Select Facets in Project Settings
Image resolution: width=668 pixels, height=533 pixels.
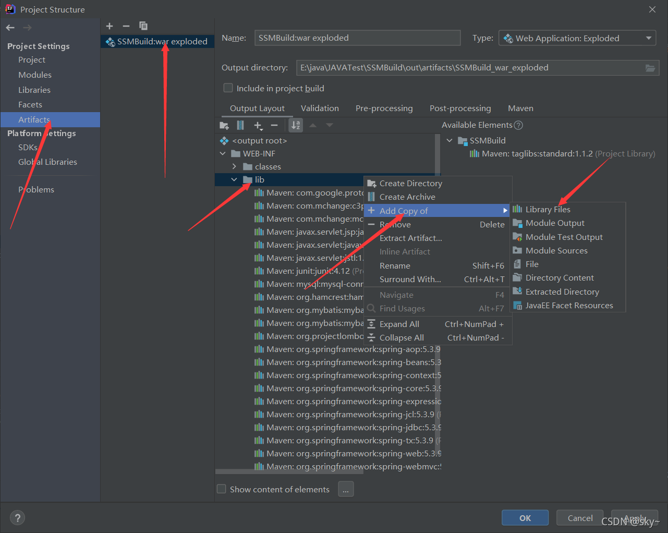tap(30, 105)
